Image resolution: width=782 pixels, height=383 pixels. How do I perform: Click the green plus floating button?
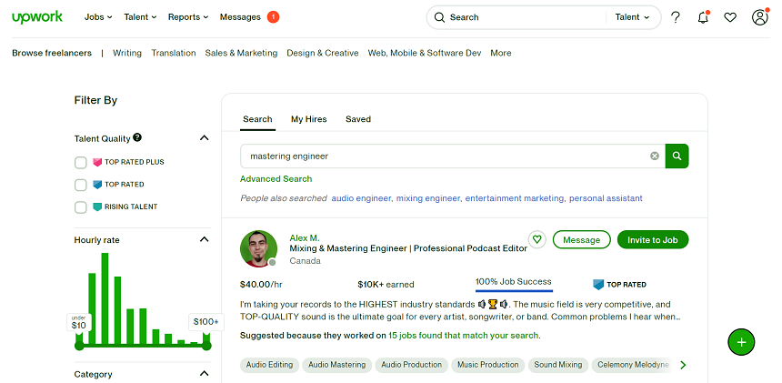[741, 342]
